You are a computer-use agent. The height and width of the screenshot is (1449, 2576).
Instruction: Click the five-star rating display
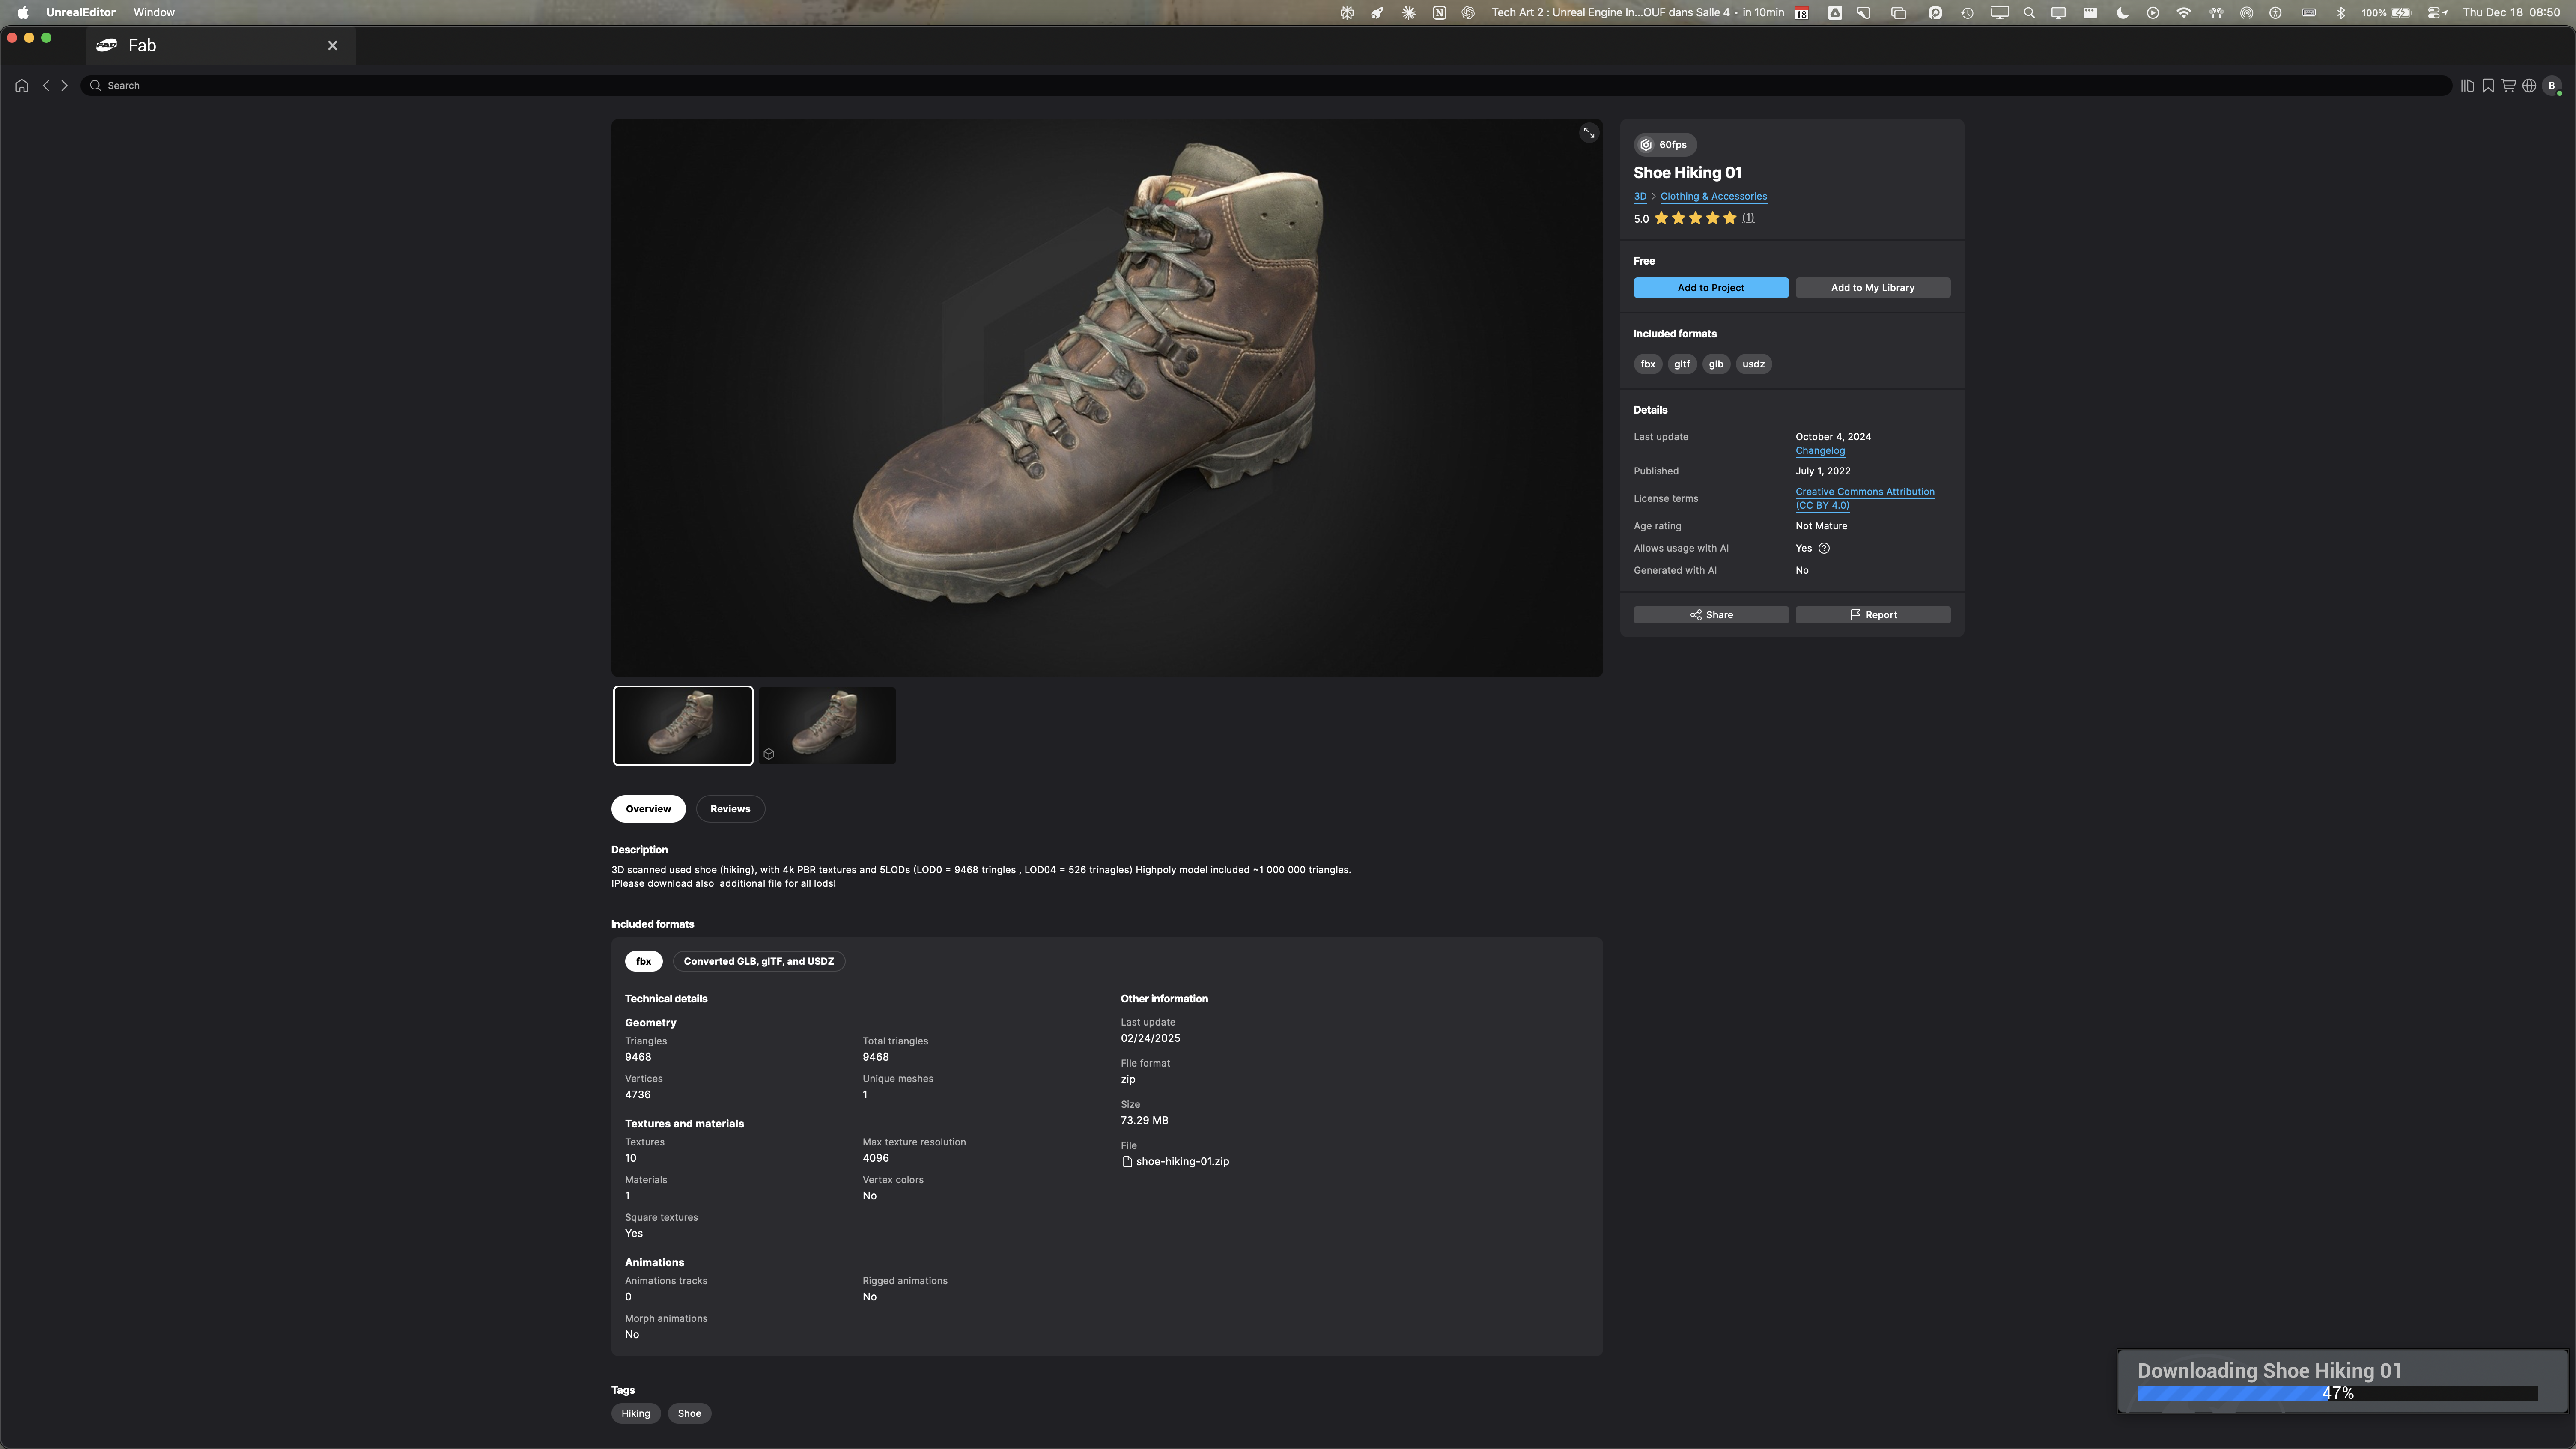click(1695, 218)
